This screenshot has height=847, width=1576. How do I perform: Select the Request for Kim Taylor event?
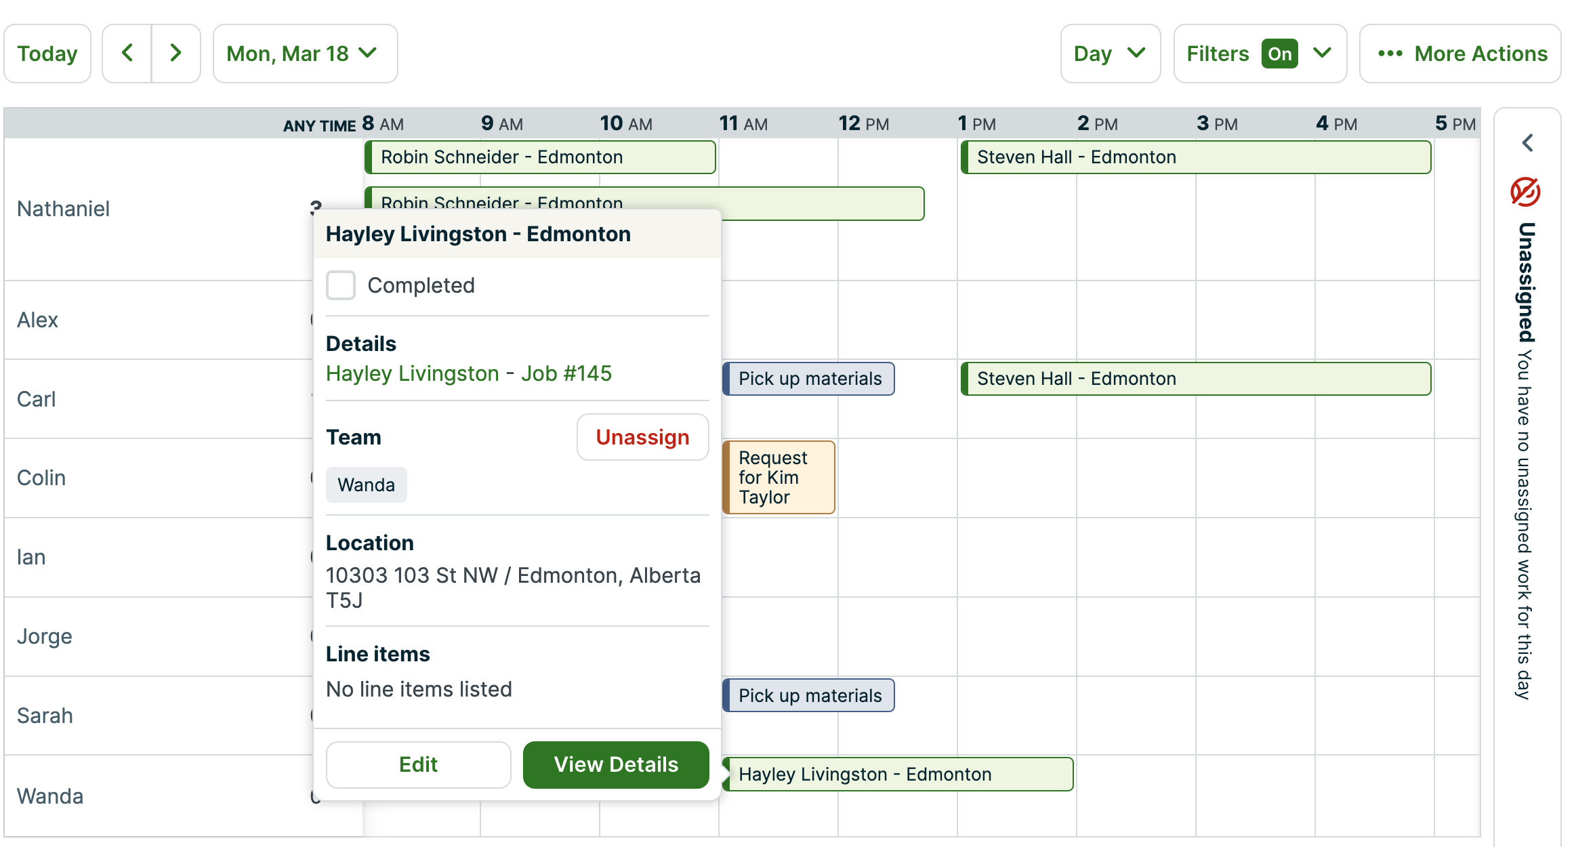pos(778,477)
